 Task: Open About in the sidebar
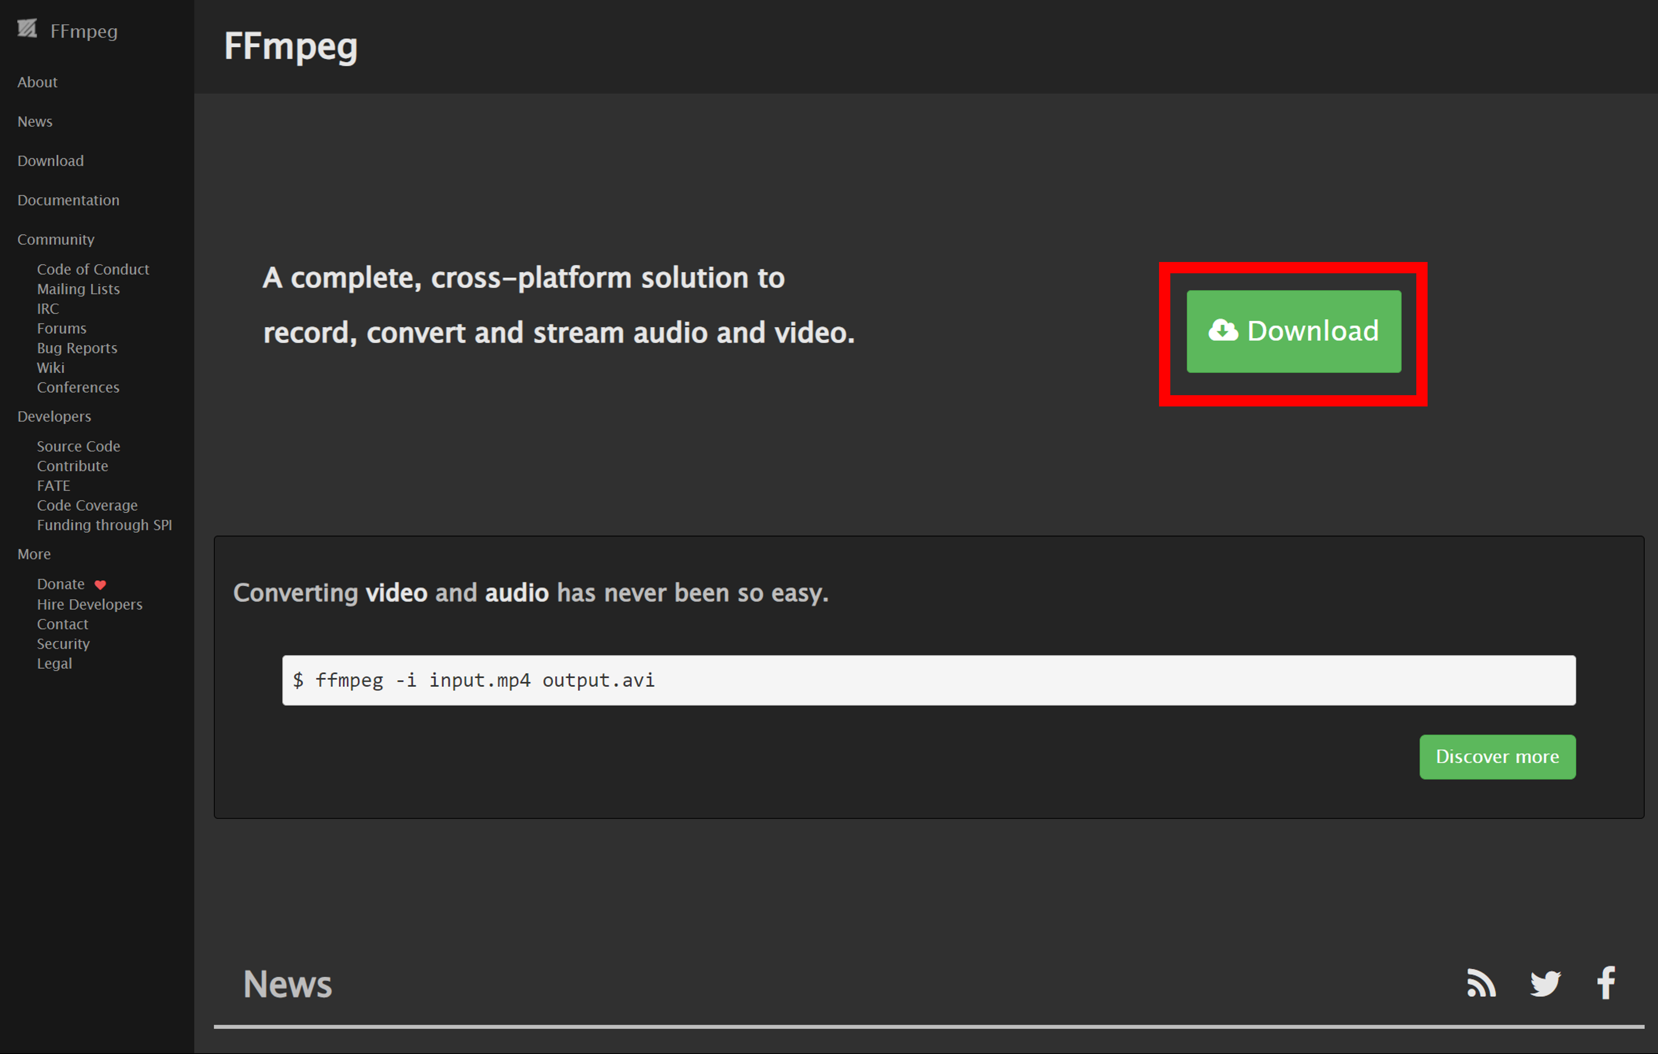point(37,82)
